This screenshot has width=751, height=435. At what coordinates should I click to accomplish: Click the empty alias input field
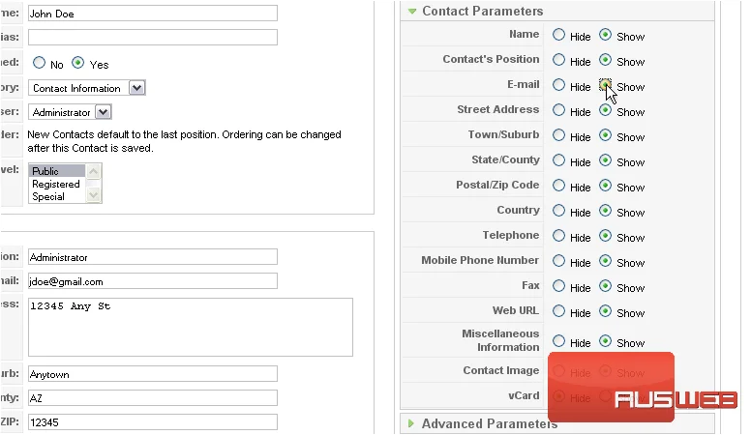coord(153,38)
